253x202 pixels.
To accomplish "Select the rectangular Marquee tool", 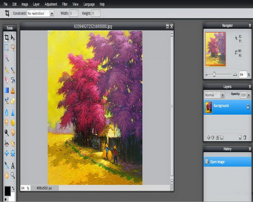I will (x=7, y=47).
